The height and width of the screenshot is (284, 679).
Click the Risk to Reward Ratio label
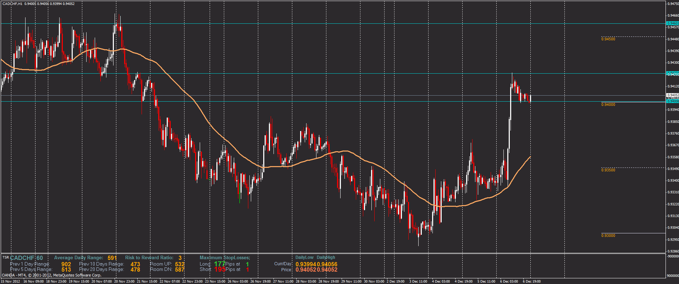(149, 258)
